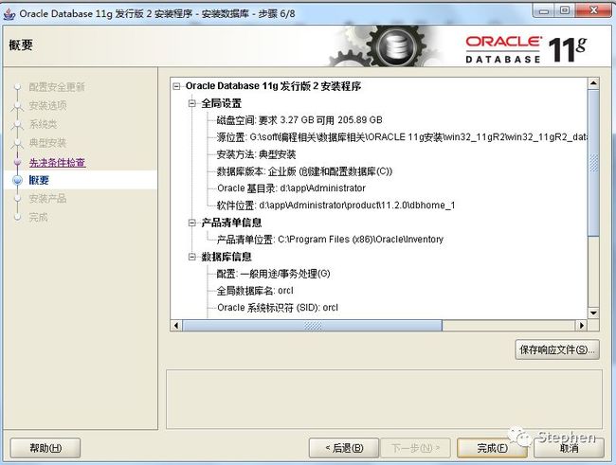
Task: Click the 下一步(N) disabled button
Action: [x=416, y=448]
